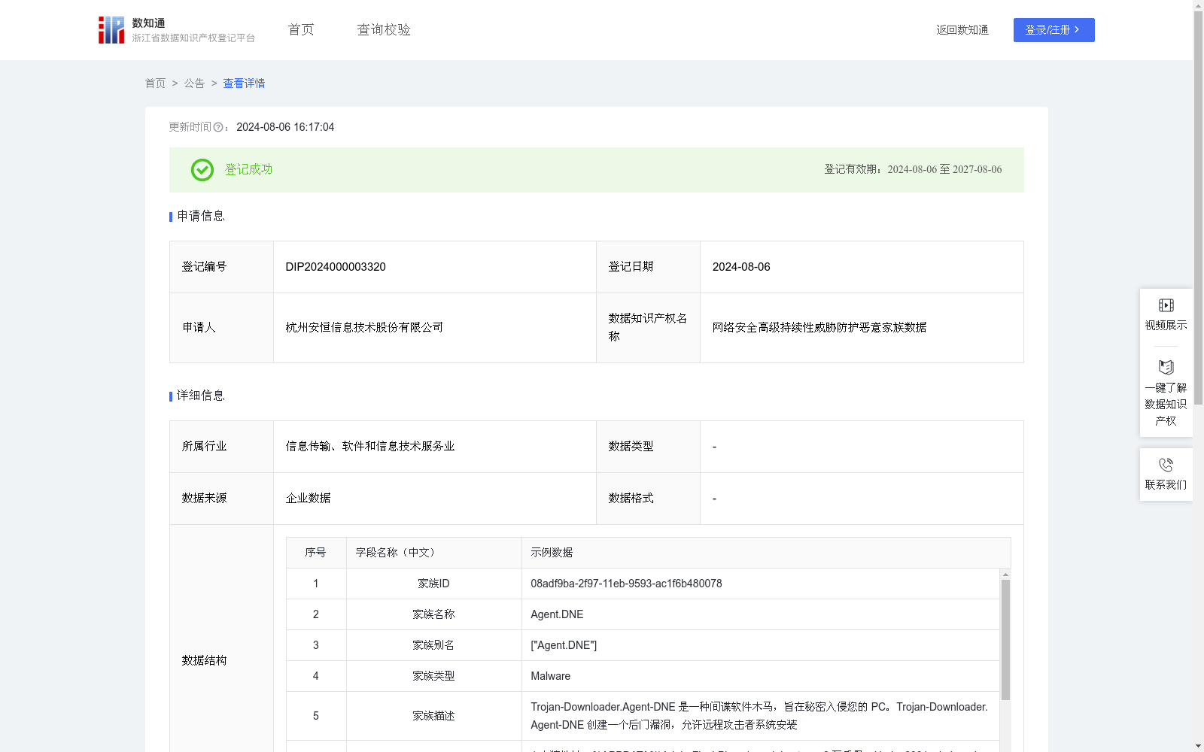
Task: Click the 数据类型 label cell
Action: (x=648, y=447)
